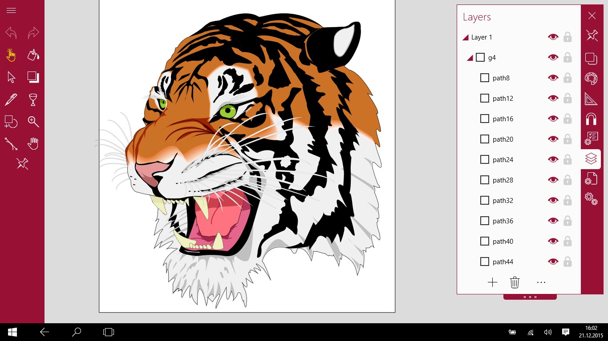The height and width of the screenshot is (341, 608).
Task: Open the more options ellipsis in Layers panel
Action: click(541, 282)
